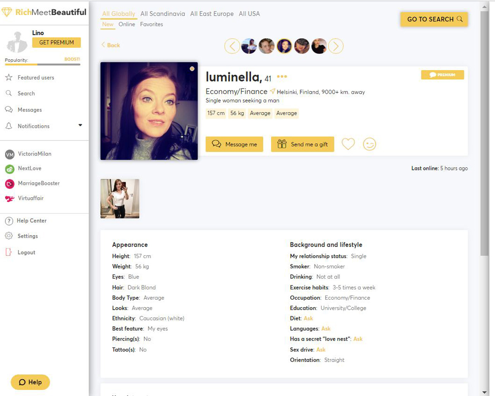The width and height of the screenshot is (495, 396).
Task: Favorite luminella using the heart icon
Action: tap(348, 144)
